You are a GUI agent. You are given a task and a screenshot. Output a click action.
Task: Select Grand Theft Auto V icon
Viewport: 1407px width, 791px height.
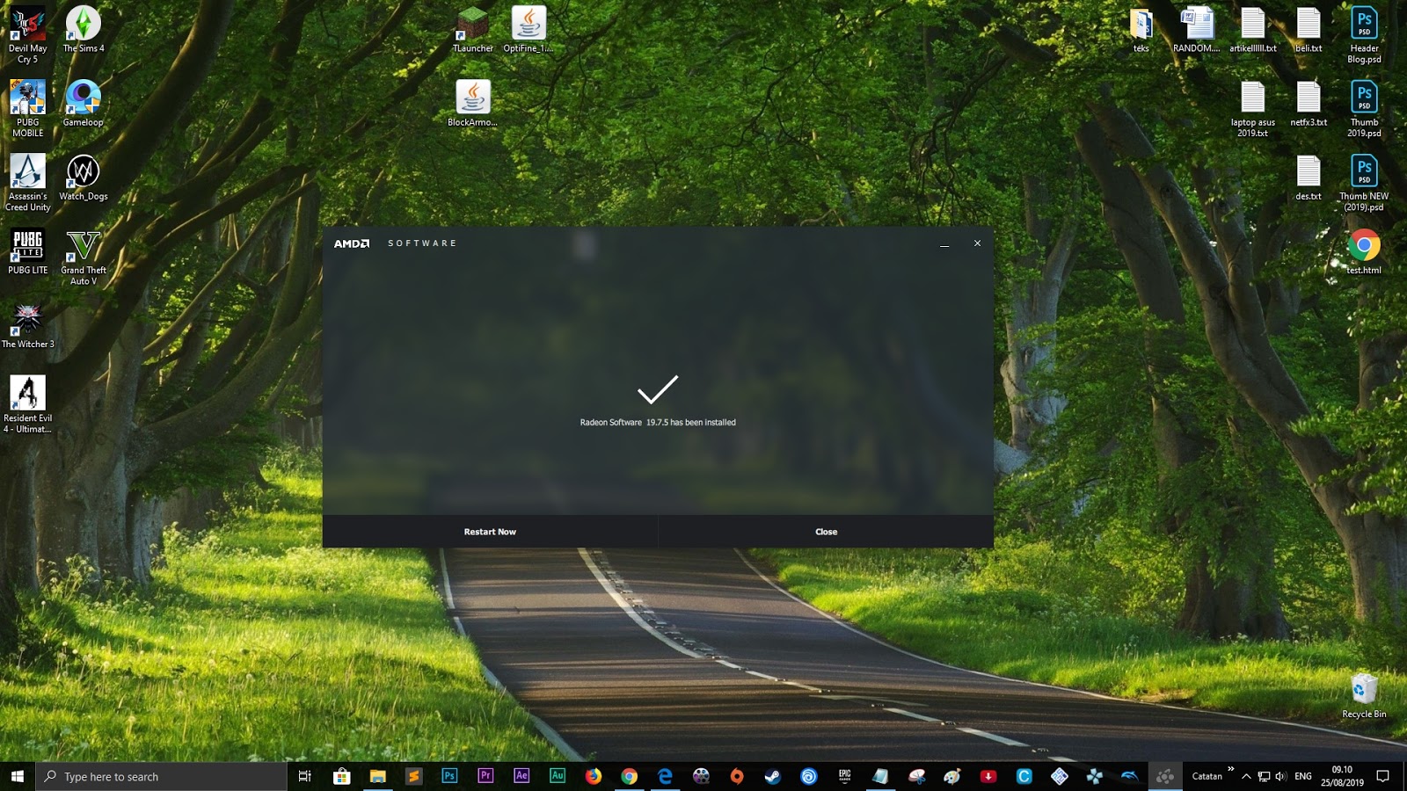84,257
